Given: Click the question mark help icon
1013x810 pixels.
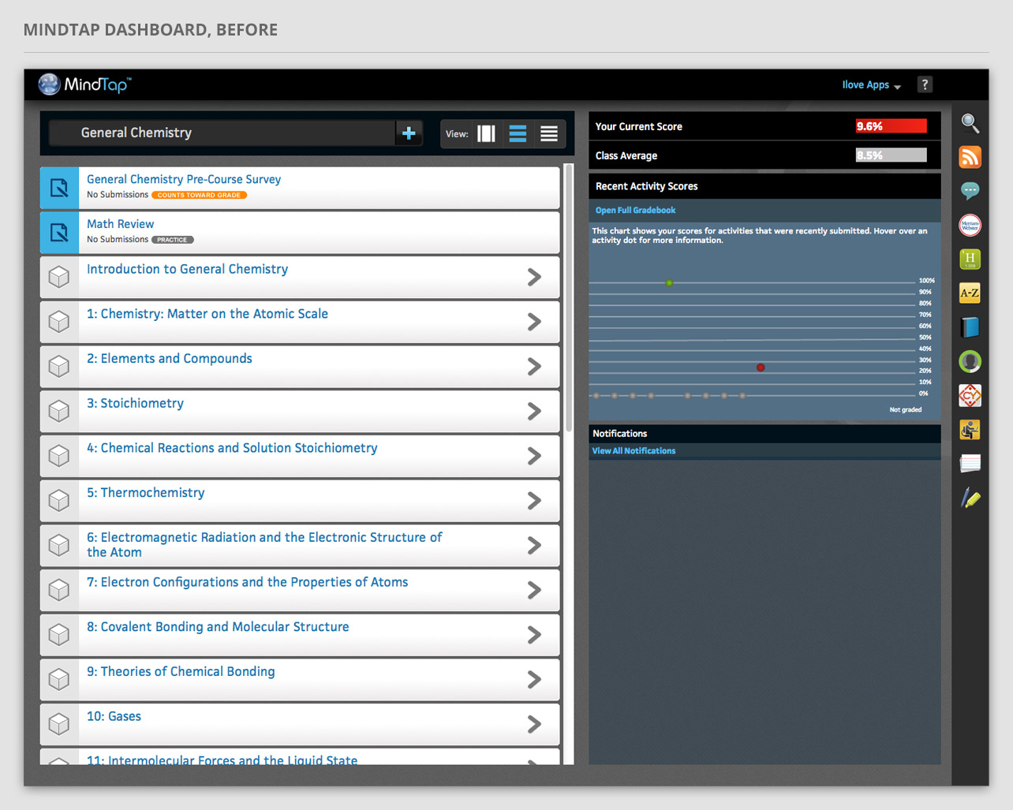Looking at the screenshot, I should (x=925, y=84).
